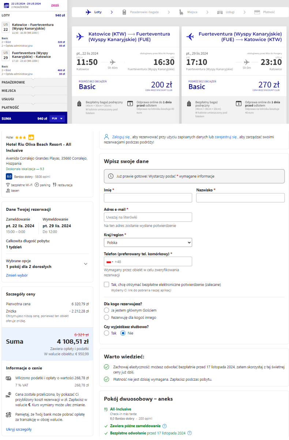The height and width of the screenshot is (440, 289).
Task: Click the ZMIEŃ link by the travel dates
Action: click(55, 5)
